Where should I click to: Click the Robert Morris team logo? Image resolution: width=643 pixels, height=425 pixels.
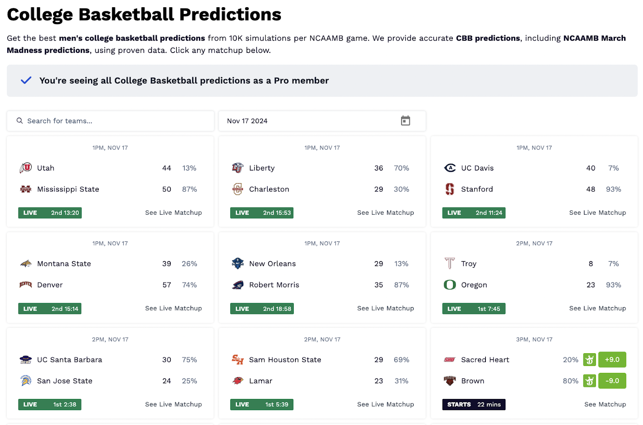coord(238,285)
